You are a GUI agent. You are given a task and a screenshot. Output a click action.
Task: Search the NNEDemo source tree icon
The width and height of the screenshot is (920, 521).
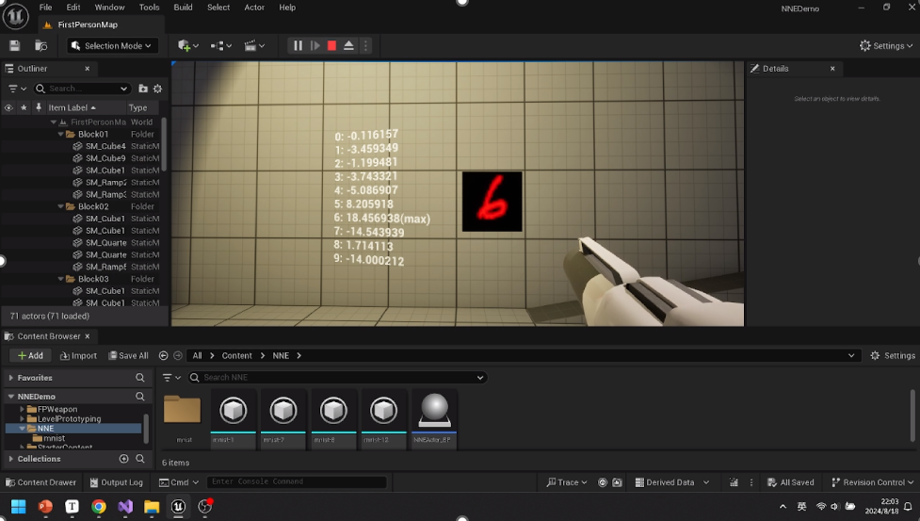click(140, 397)
